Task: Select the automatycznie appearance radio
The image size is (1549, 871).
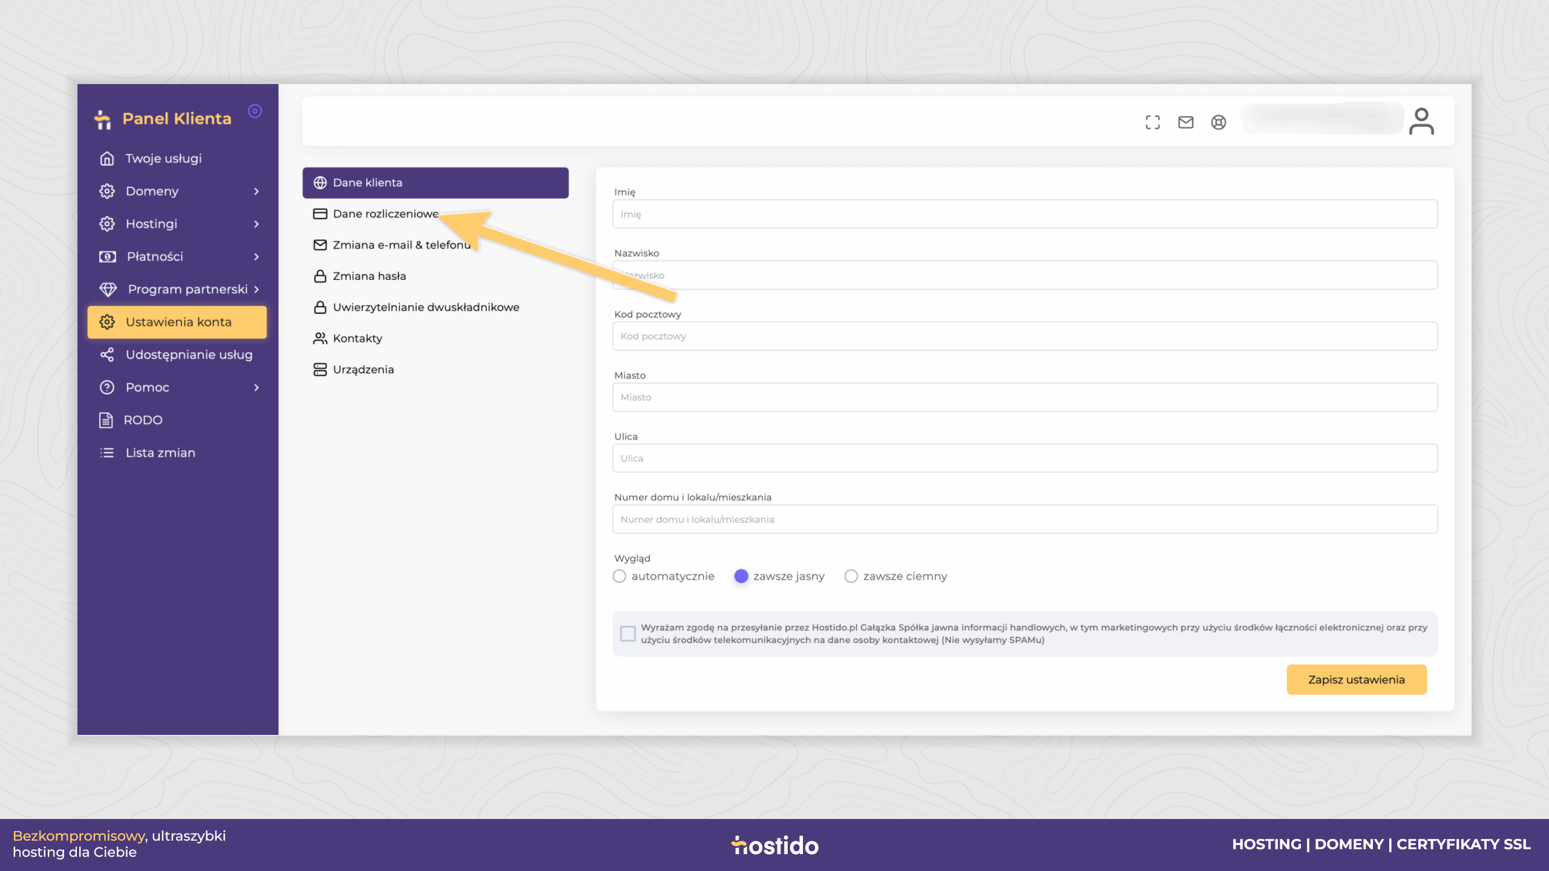Action: tap(620, 576)
